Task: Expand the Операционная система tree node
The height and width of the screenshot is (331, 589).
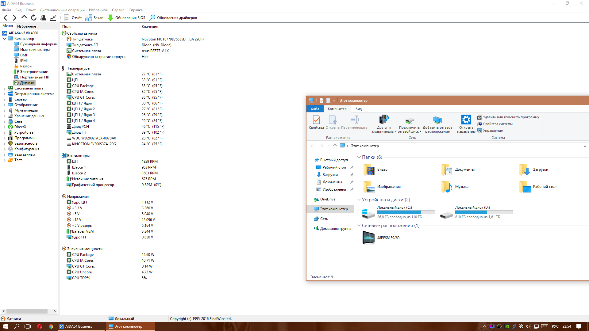Action: (x=5, y=94)
